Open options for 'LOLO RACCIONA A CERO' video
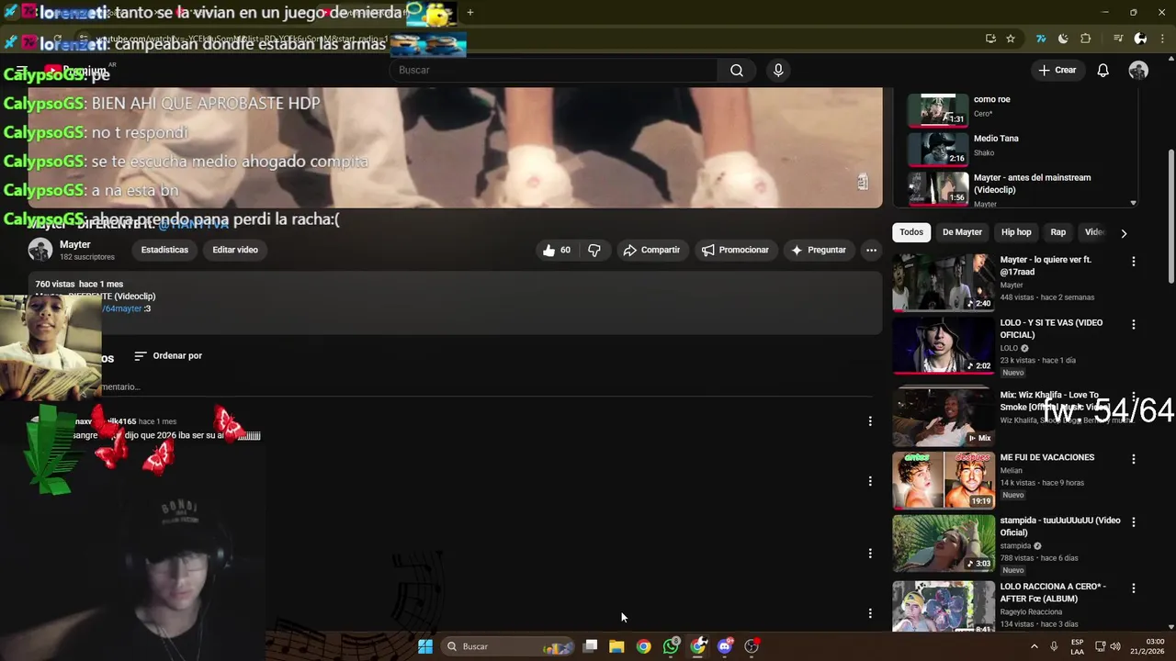The height and width of the screenshot is (661, 1176). click(1133, 588)
